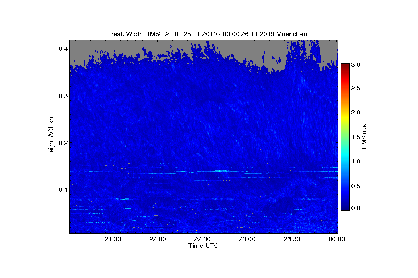
Task: Select the '23:30' time axis label
Action: click(292, 239)
